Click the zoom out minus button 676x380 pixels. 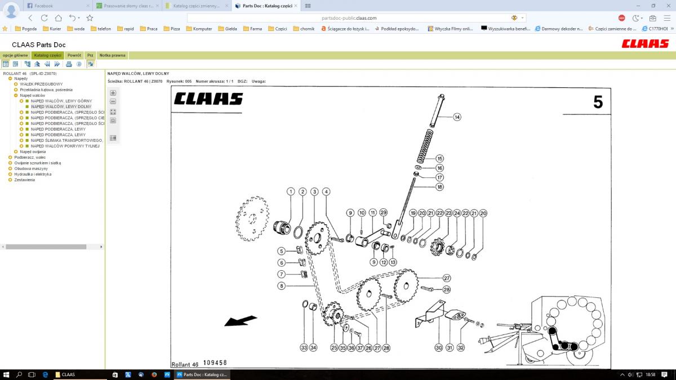pyautogui.click(x=113, y=102)
